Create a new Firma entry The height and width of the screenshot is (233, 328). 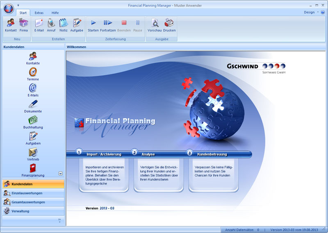pos(24,23)
